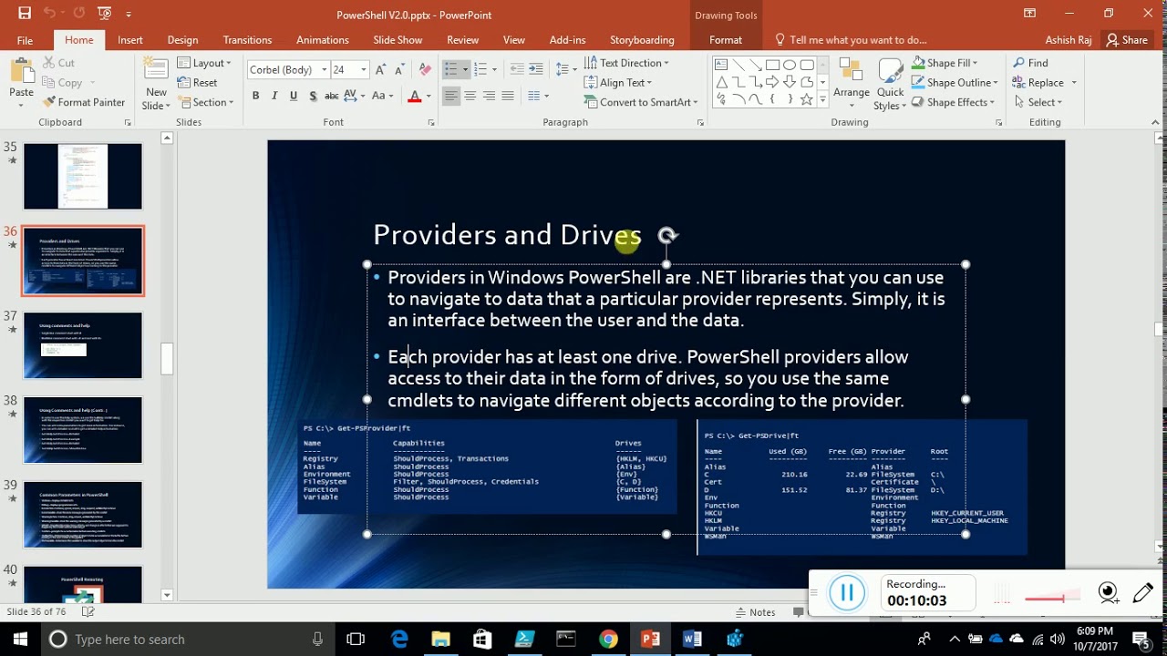This screenshot has height=656, width=1167.
Task: Open the font name combo box
Action: (x=287, y=69)
